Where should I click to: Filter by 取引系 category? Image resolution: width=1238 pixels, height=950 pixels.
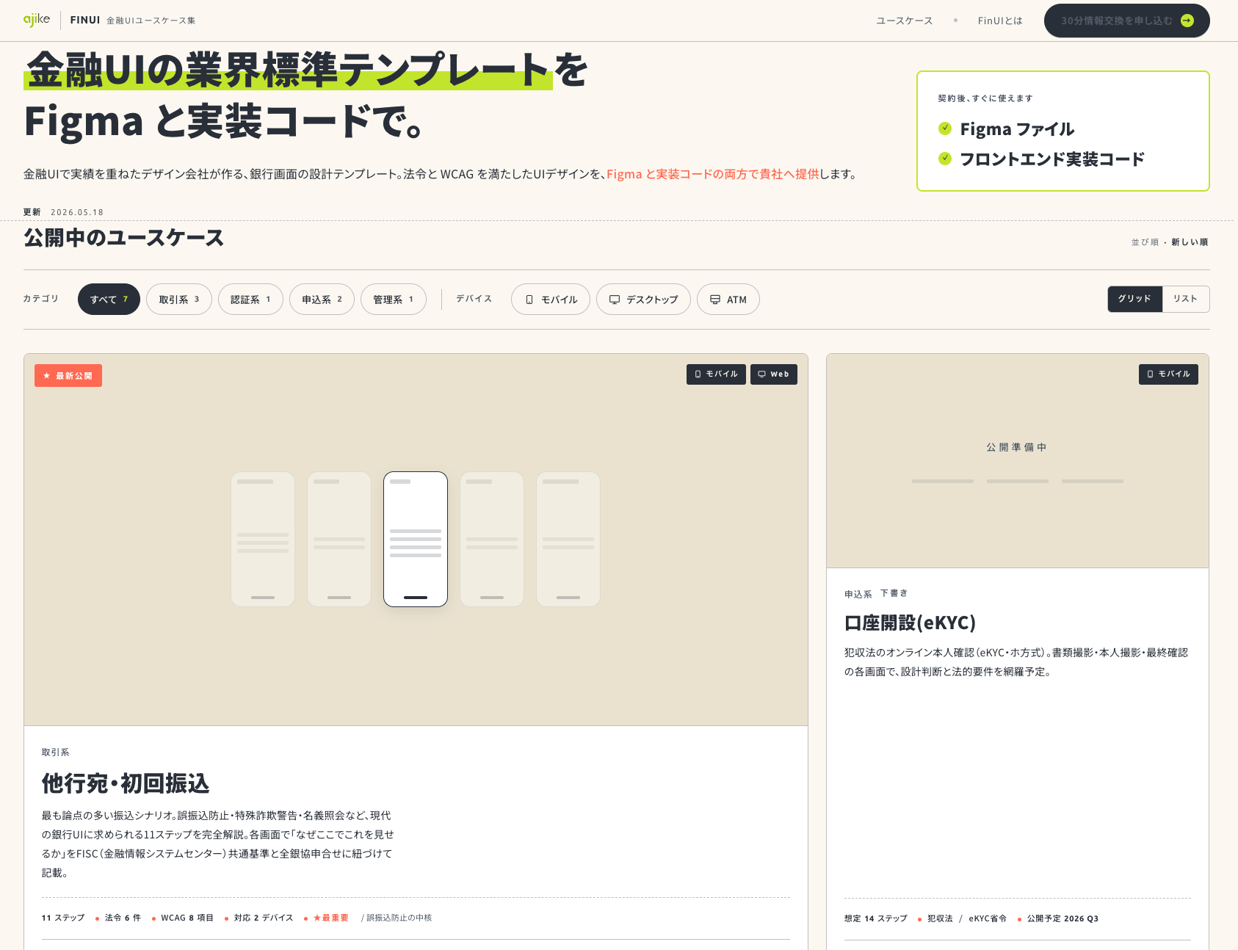pyautogui.click(x=179, y=300)
